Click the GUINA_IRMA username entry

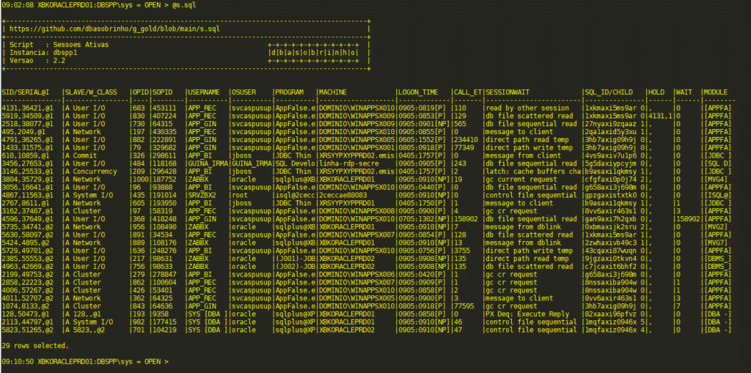coord(208,163)
